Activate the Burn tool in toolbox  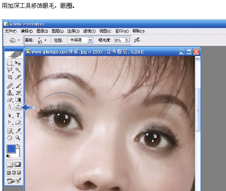[18, 107]
